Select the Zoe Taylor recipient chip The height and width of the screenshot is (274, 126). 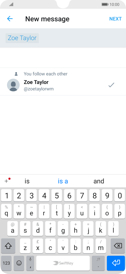tap(22, 38)
